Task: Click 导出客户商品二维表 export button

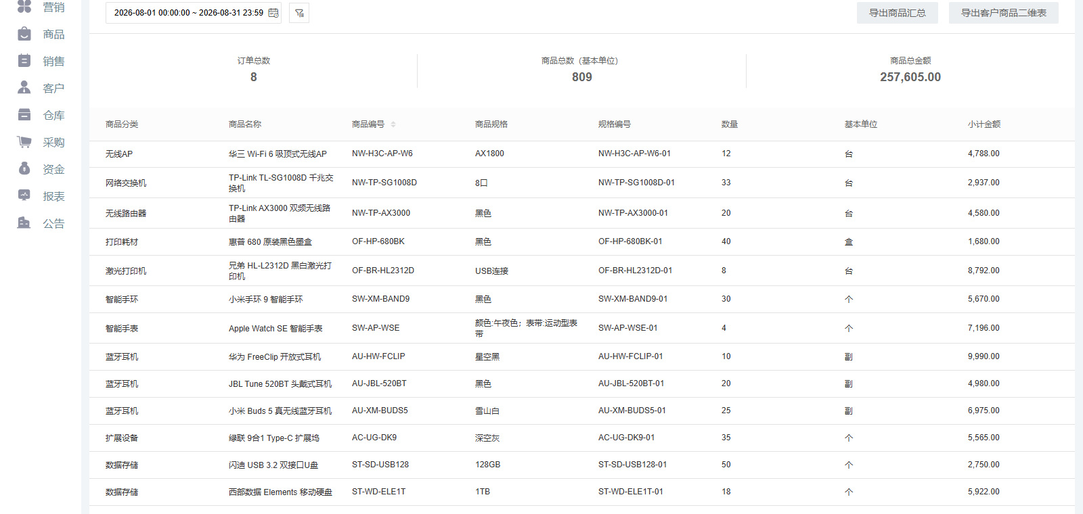Action: point(1004,13)
